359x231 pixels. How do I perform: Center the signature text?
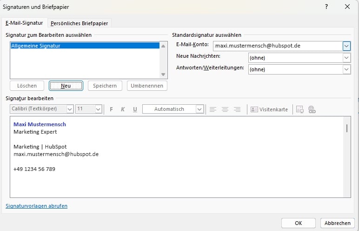point(225,109)
